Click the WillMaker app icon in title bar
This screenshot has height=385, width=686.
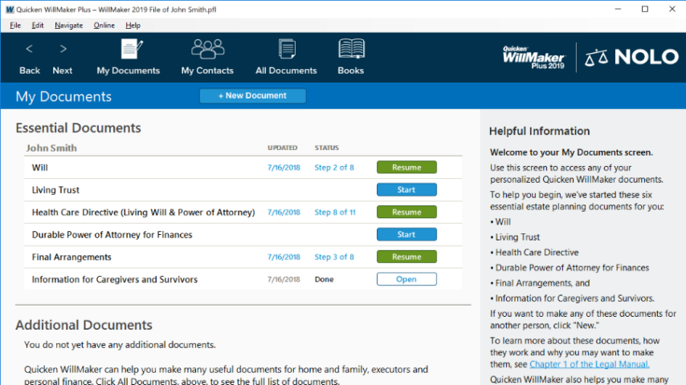click(x=10, y=9)
